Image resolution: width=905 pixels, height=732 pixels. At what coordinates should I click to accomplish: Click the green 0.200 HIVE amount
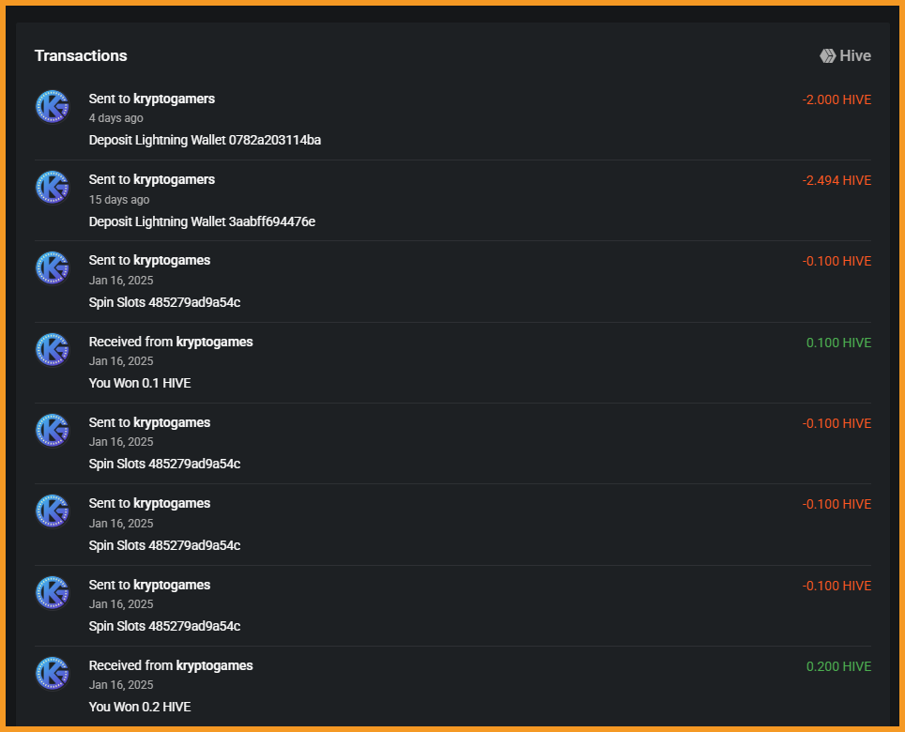838,666
